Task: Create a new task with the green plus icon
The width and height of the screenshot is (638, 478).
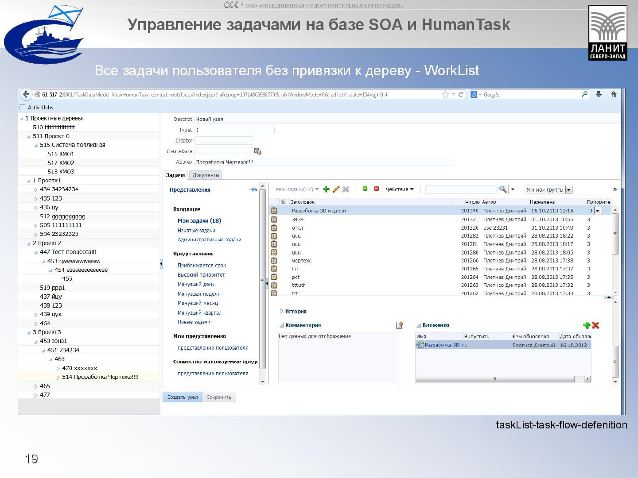Action: pyautogui.click(x=327, y=189)
